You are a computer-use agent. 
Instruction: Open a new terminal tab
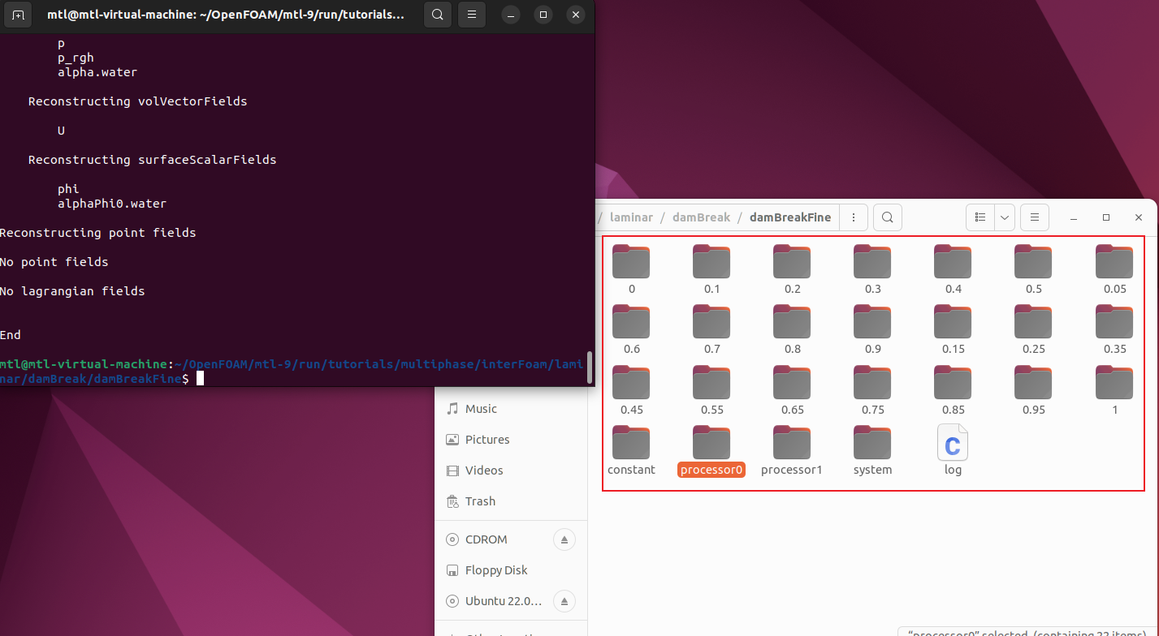(x=18, y=15)
